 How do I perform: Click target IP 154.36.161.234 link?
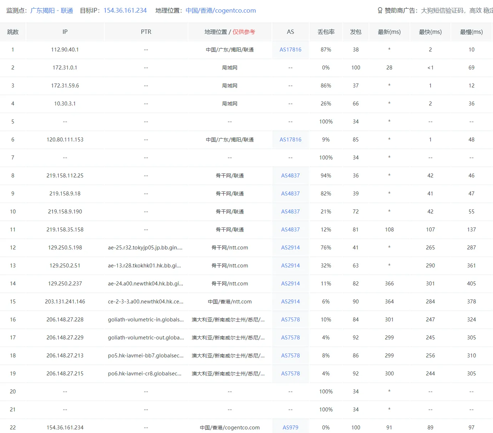coord(125,10)
